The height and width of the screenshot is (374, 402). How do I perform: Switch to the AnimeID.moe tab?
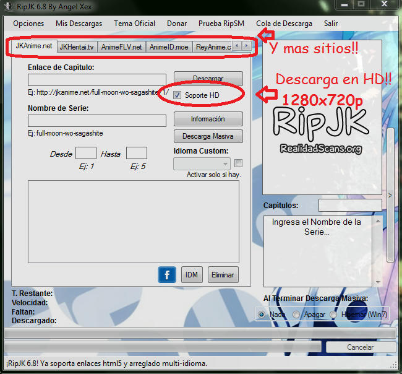pyautogui.click(x=169, y=47)
